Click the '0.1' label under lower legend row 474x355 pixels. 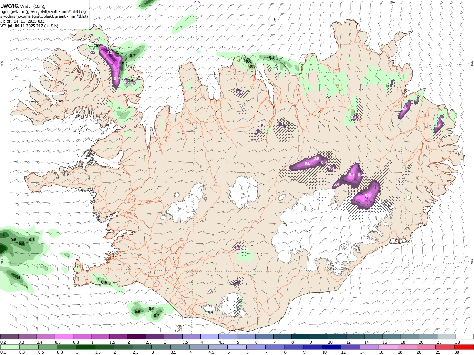point(3,352)
